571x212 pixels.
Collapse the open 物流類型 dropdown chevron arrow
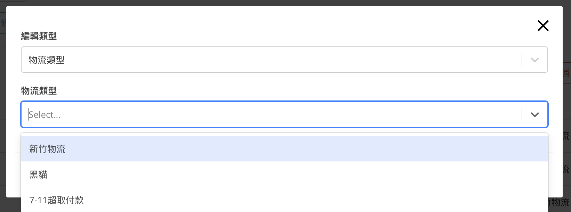pyautogui.click(x=535, y=115)
